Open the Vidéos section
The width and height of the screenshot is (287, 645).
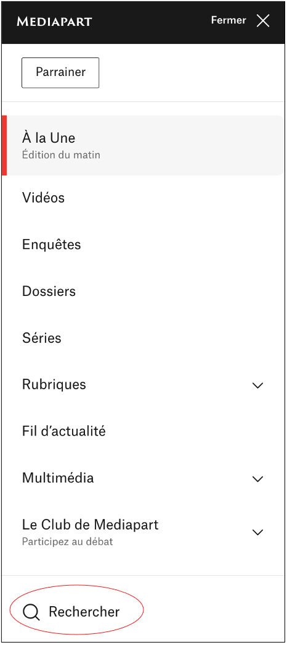point(44,198)
